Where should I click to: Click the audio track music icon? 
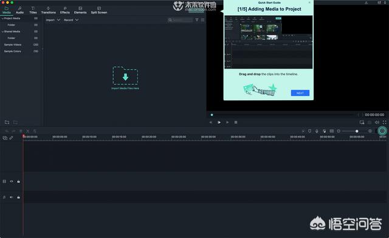click(4, 197)
